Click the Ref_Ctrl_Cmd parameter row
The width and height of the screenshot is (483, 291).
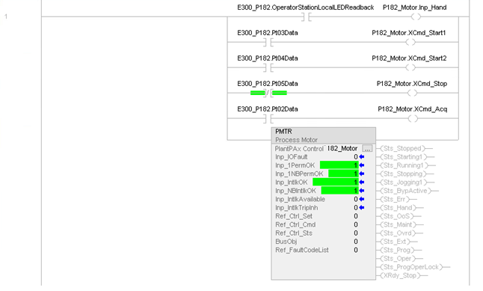pos(317,224)
